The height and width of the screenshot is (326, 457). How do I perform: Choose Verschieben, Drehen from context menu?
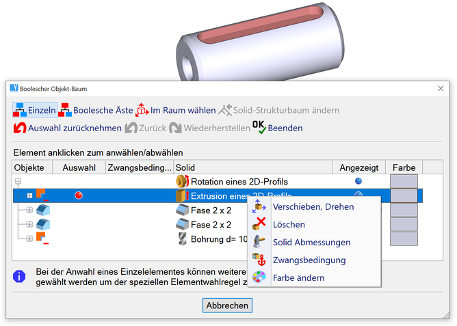pos(313,206)
